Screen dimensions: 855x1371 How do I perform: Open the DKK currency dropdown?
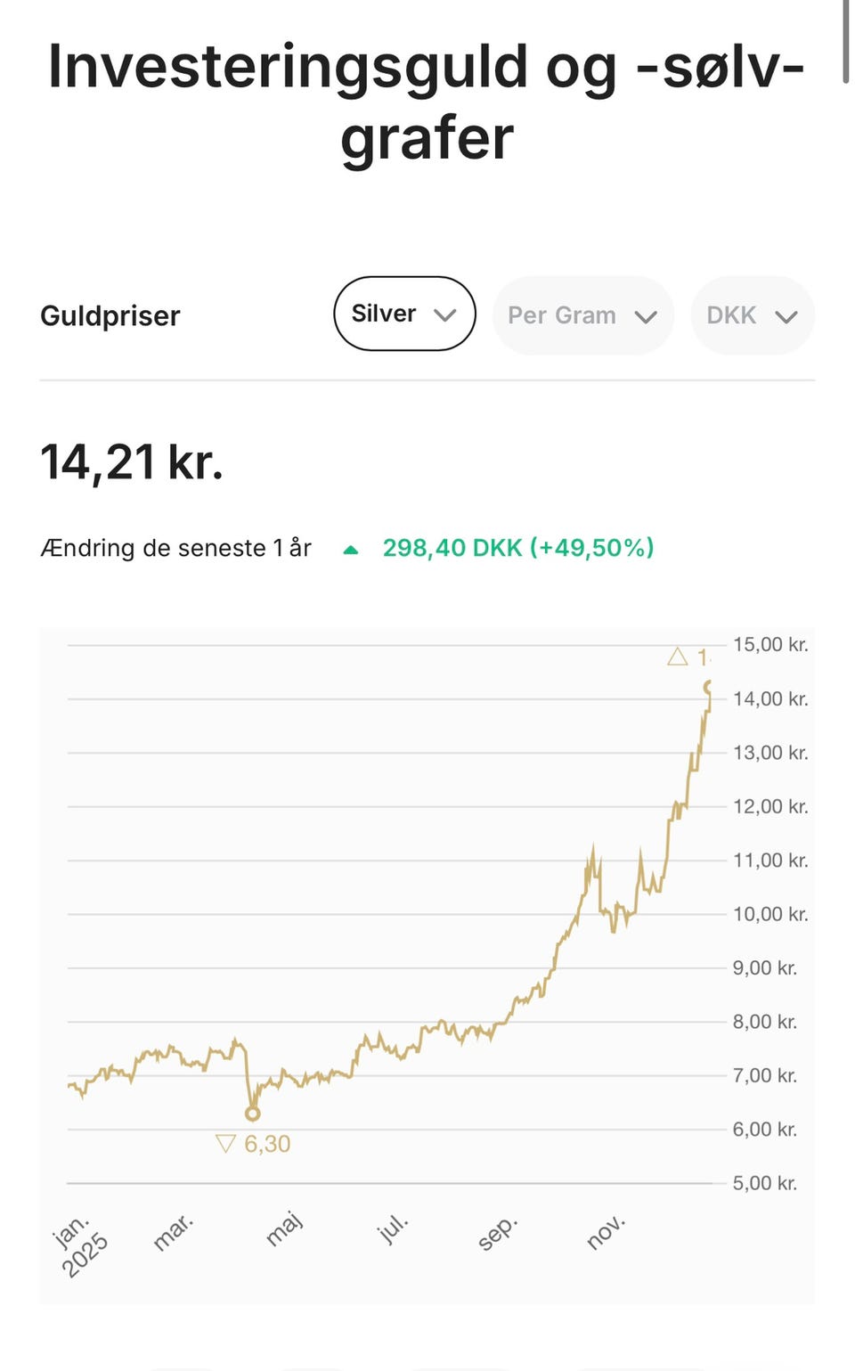coord(752,315)
